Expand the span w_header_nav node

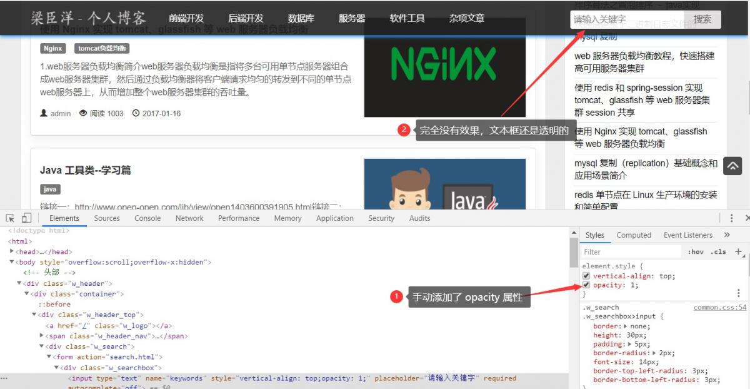tap(42, 336)
